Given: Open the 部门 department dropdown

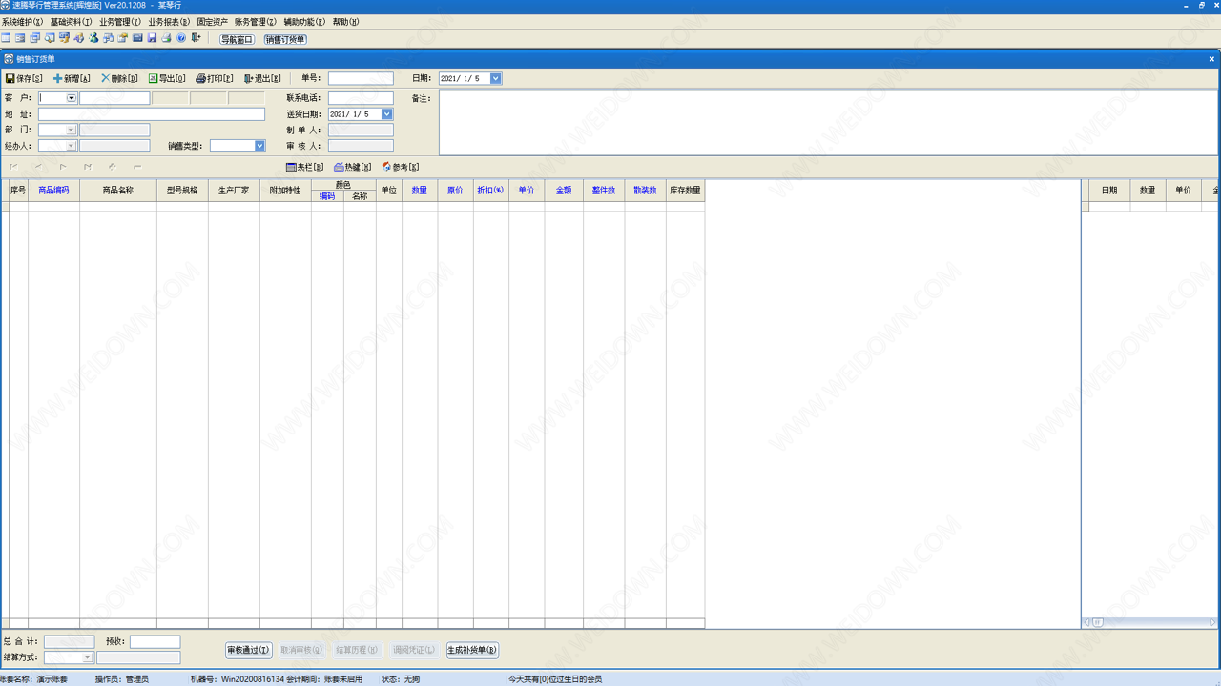Looking at the screenshot, I should click(71, 131).
